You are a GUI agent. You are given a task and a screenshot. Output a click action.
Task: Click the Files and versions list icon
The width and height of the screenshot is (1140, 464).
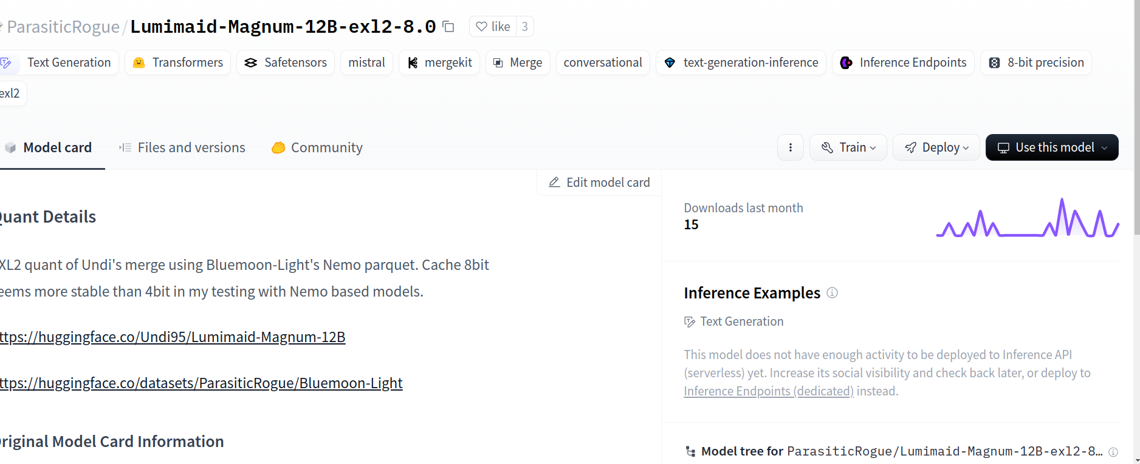point(125,147)
